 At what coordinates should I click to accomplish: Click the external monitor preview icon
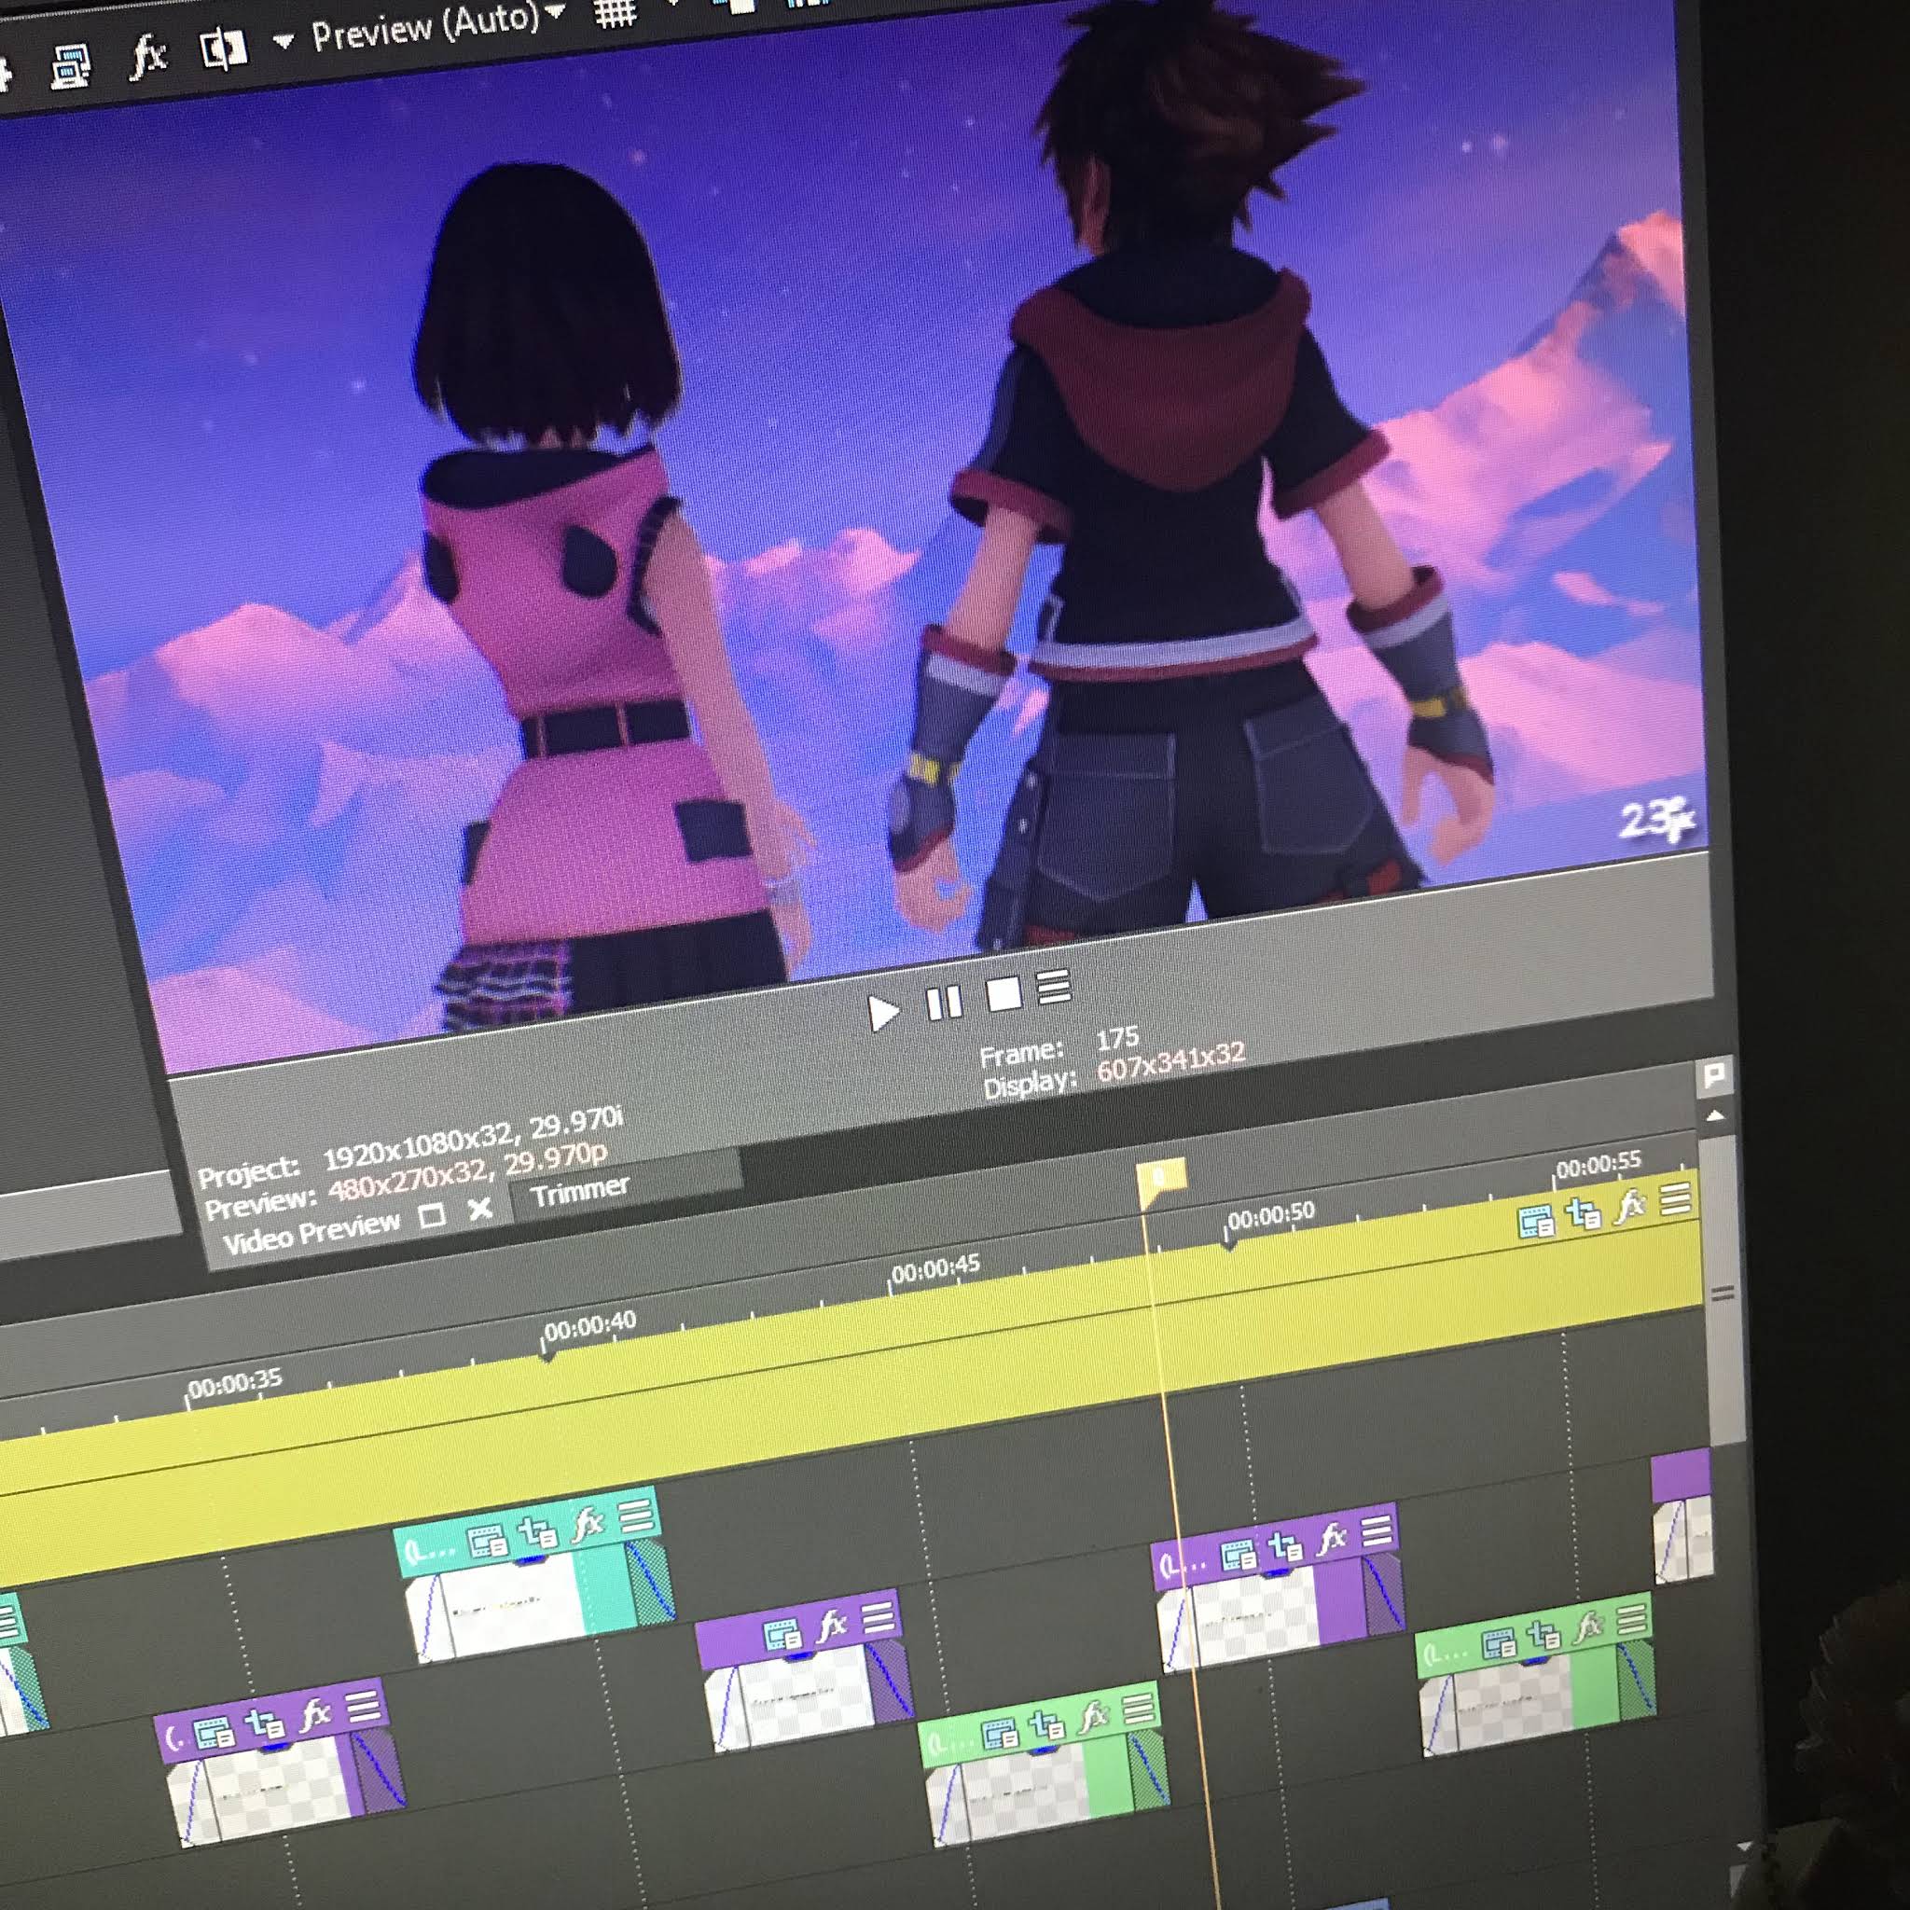click(71, 66)
